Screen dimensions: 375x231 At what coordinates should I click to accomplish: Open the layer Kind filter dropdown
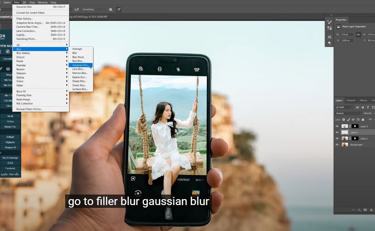tap(344, 107)
